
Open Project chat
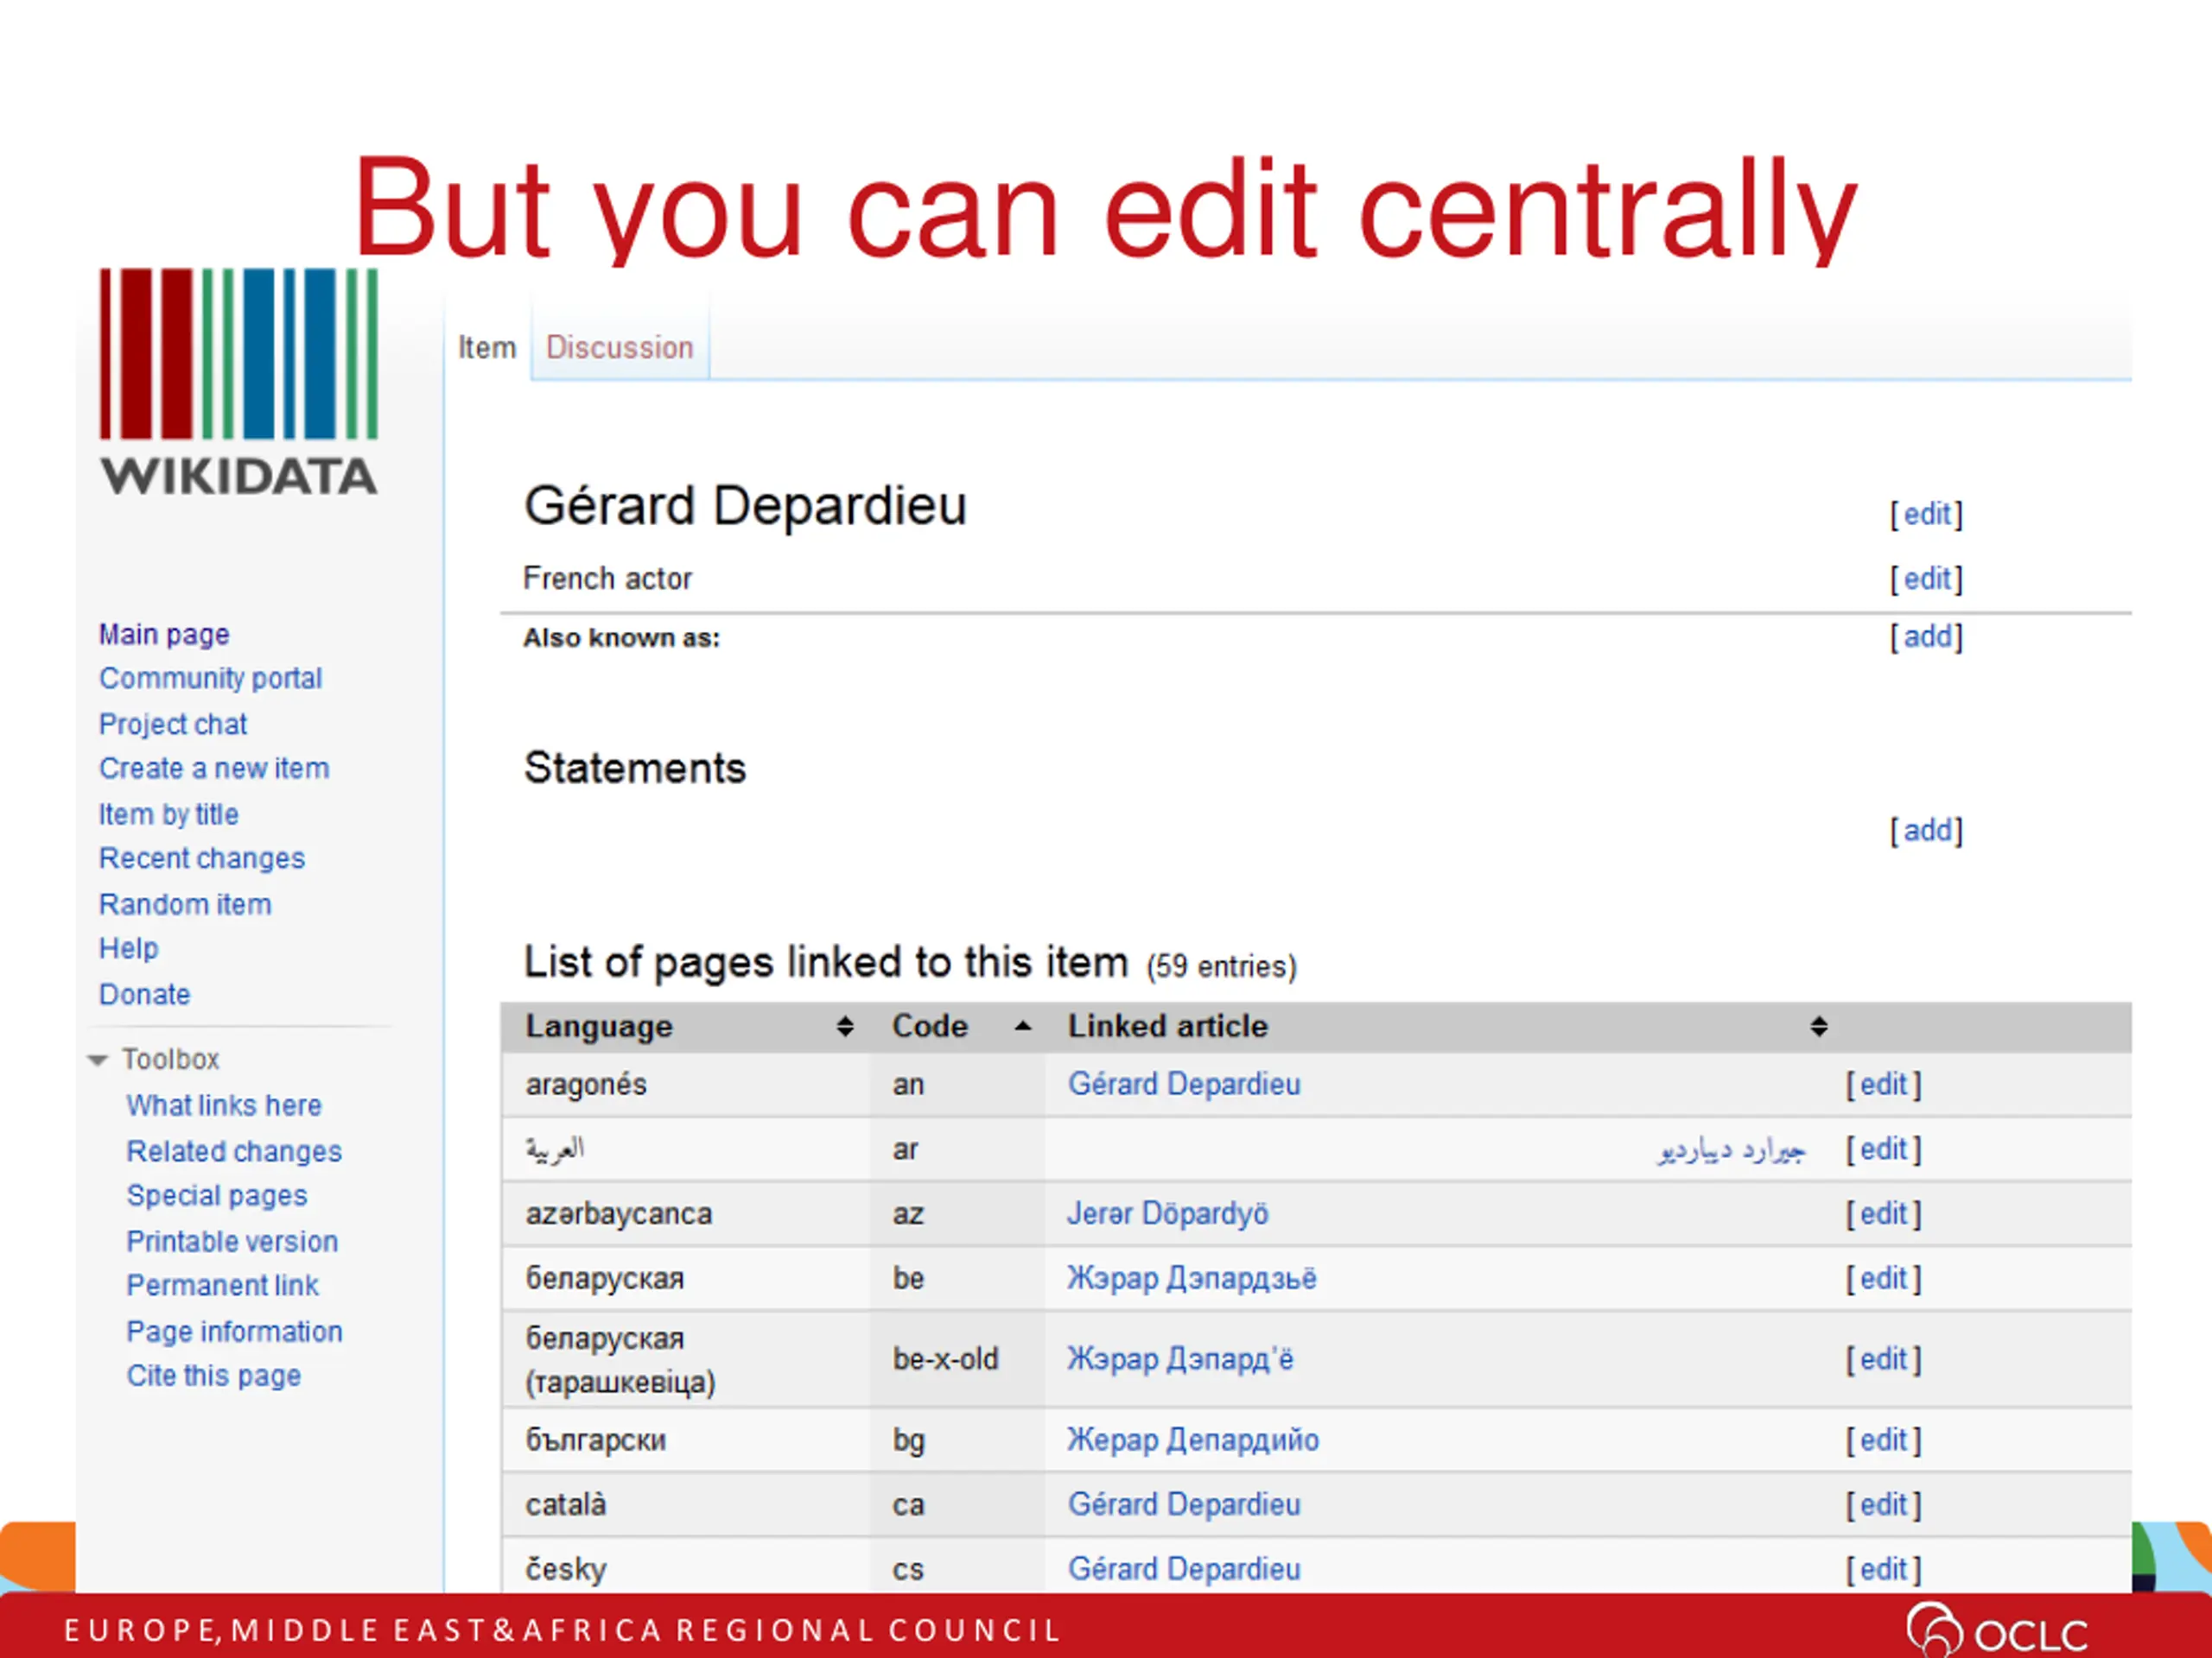pyautogui.click(x=172, y=724)
